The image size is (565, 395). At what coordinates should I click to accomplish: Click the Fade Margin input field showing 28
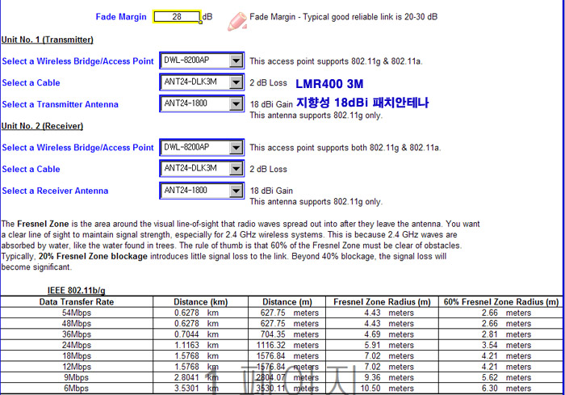177,17
